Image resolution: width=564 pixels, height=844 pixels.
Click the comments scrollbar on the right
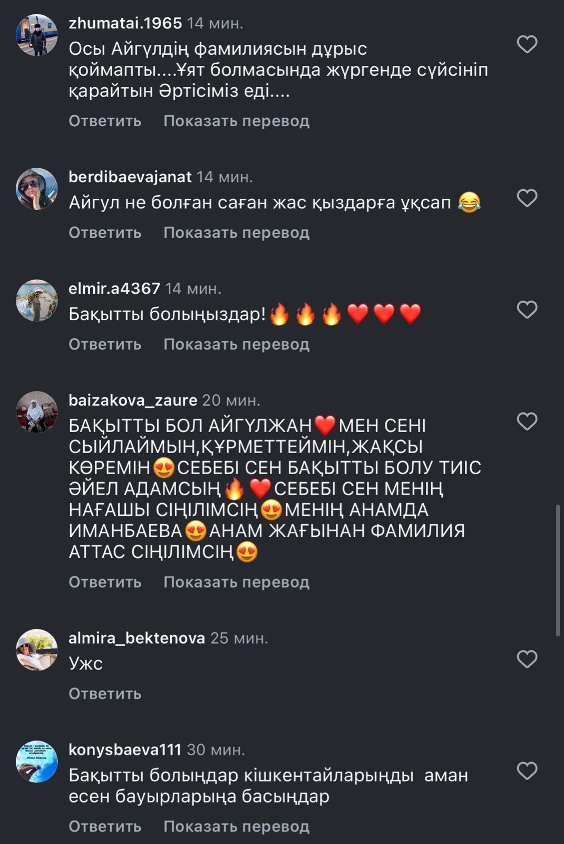pos(558,571)
